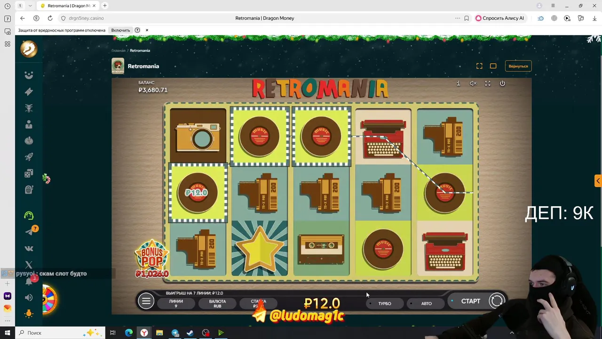Expand the tab group dropdown arrow
This screenshot has width=602, height=339.
[x=30, y=6]
